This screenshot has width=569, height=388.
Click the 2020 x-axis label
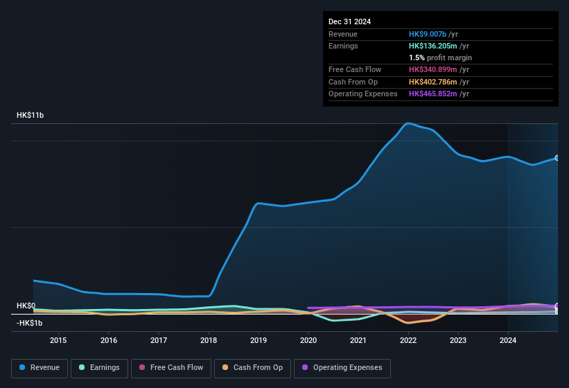308,340
